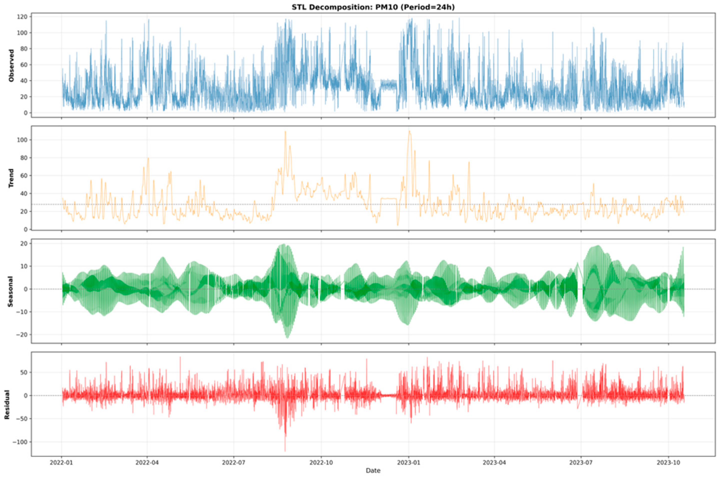This screenshot has height=477, width=720.
Task: Click the 100 tick on Trend axis
Action: [23, 140]
